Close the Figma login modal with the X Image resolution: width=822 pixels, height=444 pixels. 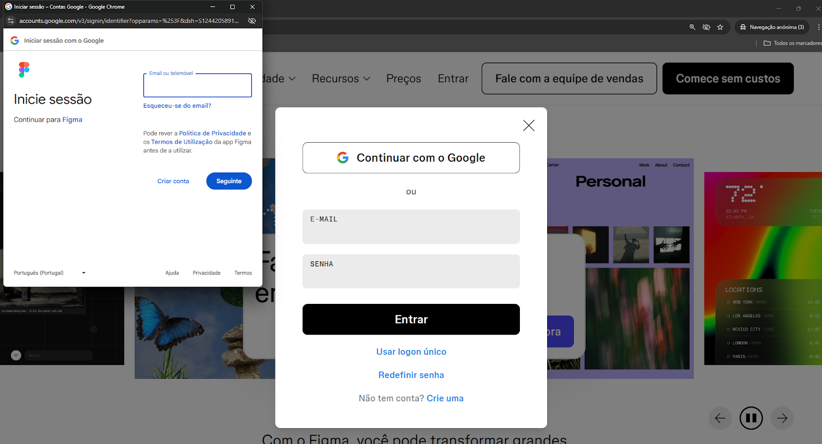[x=529, y=125]
